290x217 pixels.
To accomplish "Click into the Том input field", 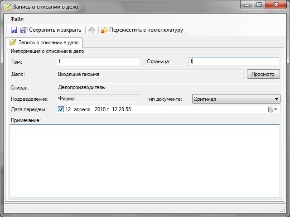I will coord(98,61).
